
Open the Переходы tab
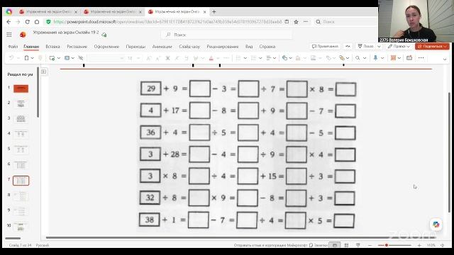point(135,47)
